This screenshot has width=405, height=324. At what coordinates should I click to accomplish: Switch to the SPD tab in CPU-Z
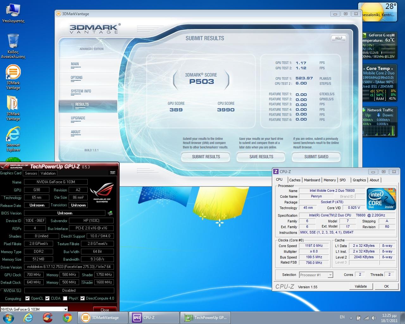[343, 180]
